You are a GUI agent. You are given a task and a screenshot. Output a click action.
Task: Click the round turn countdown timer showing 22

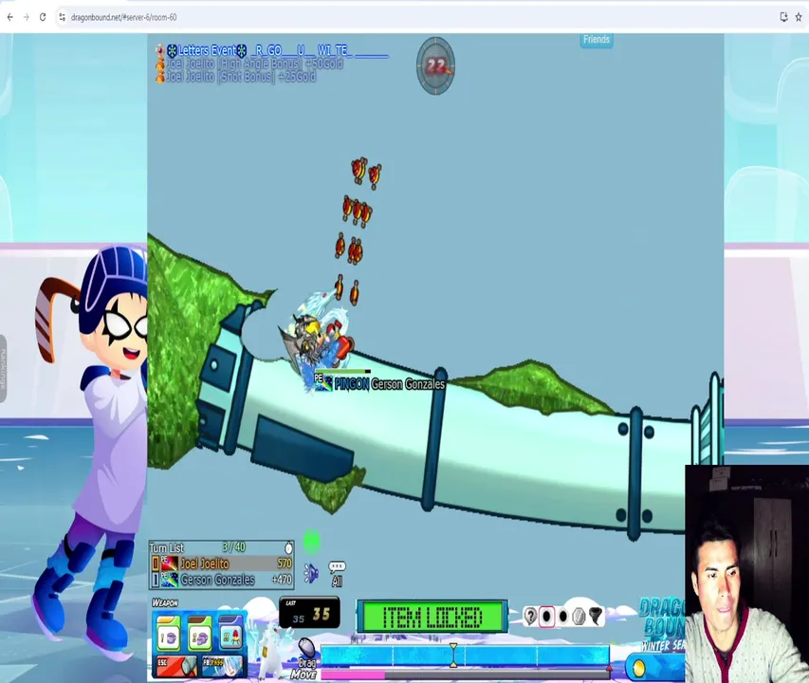(436, 65)
